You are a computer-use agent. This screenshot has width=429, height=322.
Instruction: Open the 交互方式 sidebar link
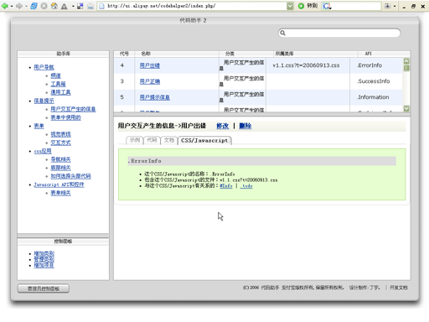tap(60, 143)
